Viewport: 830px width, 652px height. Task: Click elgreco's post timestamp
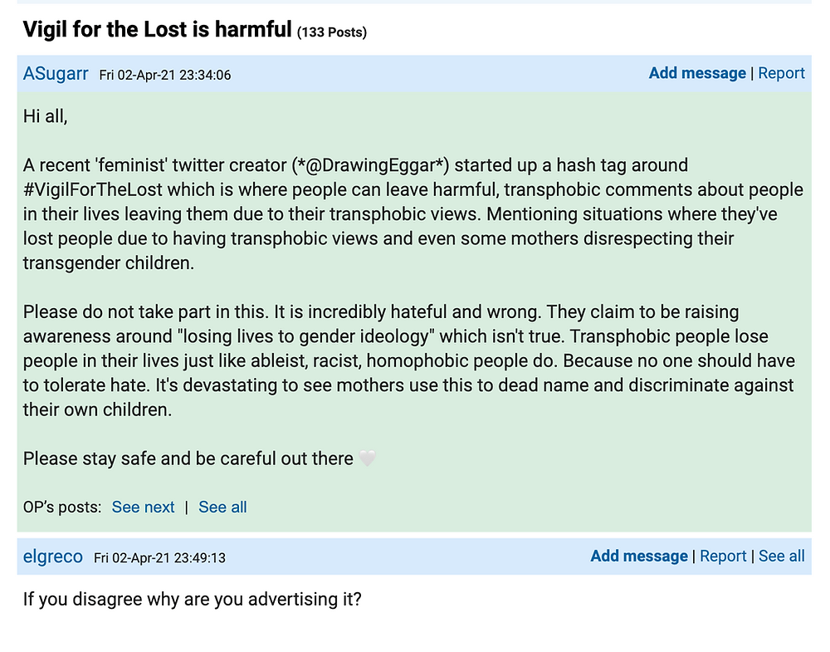click(160, 558)
